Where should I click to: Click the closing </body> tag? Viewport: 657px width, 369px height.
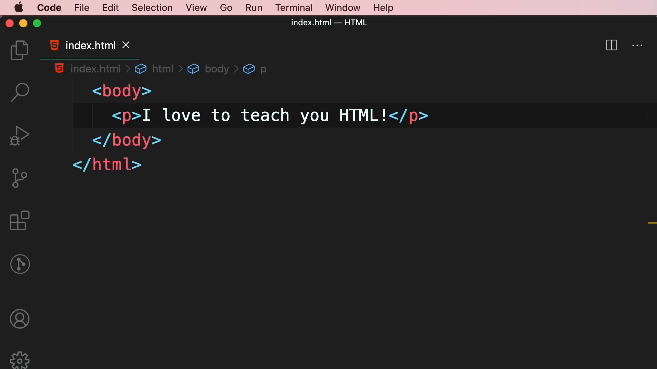pos(127,140)
